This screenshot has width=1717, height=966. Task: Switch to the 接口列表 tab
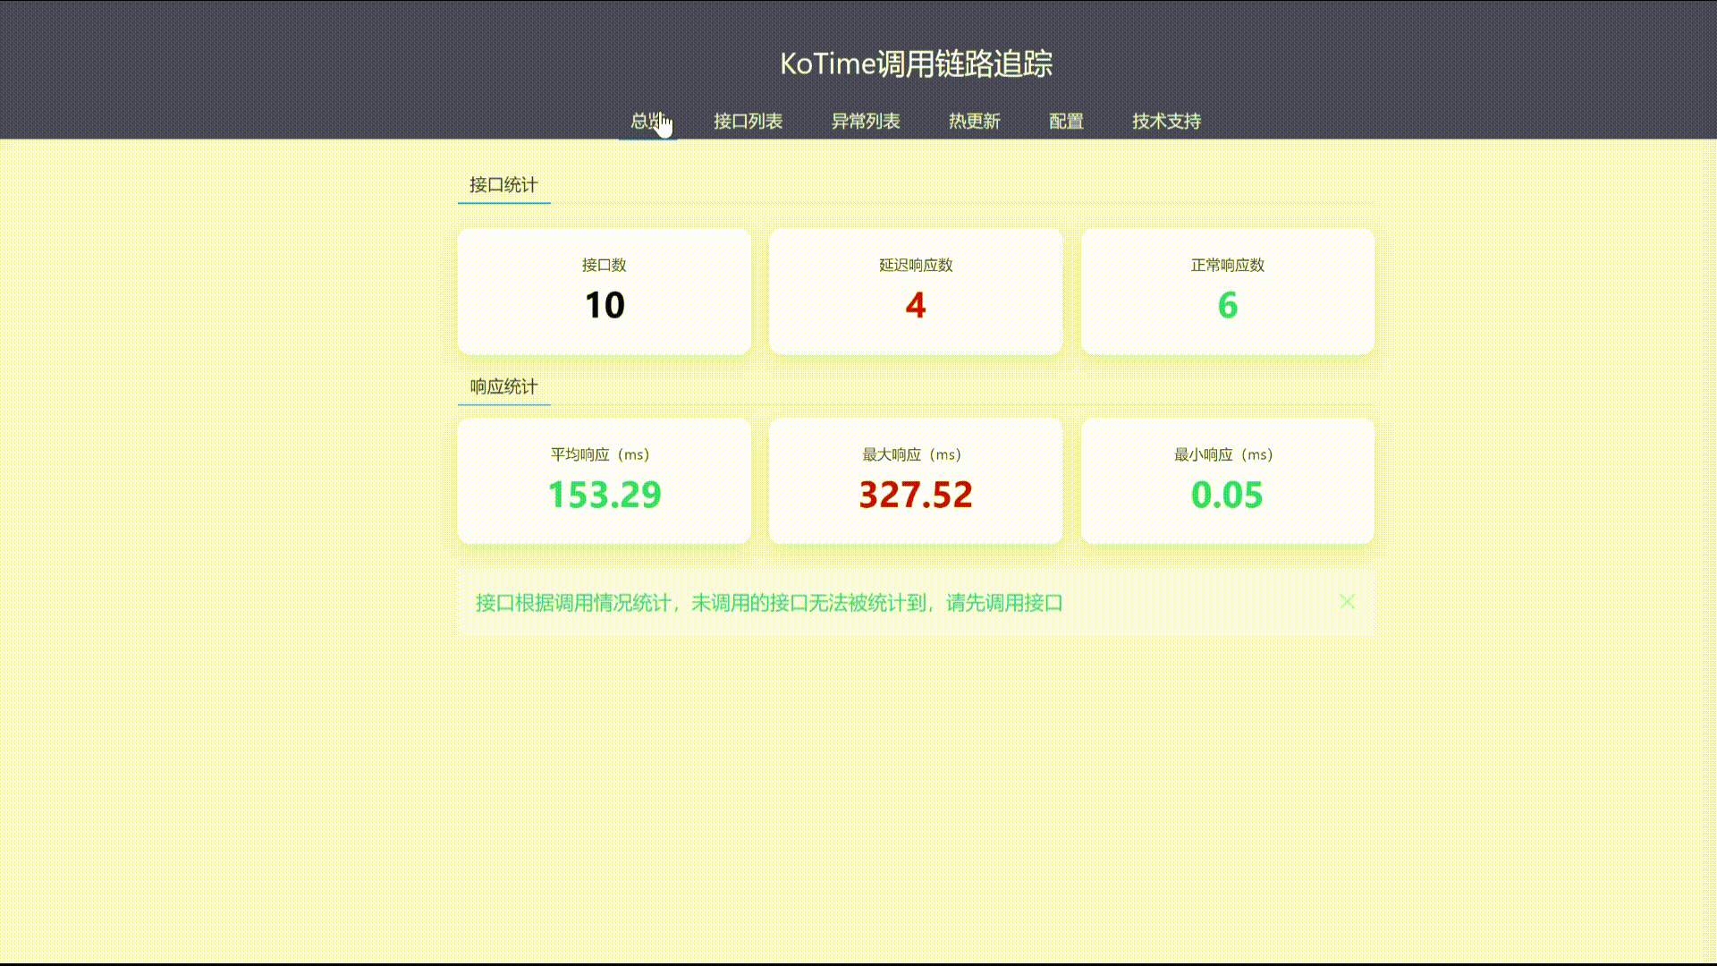[748, 121]
